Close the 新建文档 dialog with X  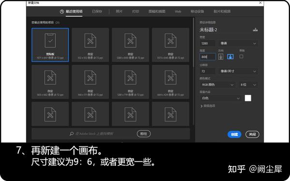coord(260,3)
